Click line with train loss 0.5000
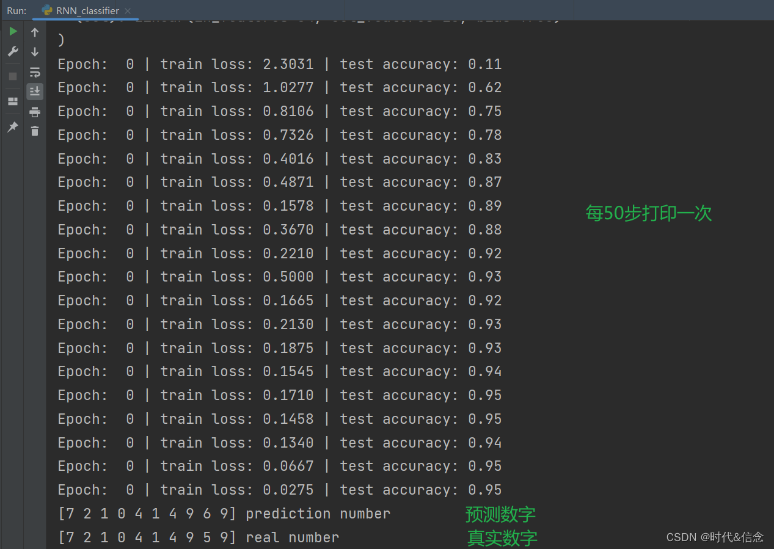This screenshot has height=549, width=774. pos(280,277)
